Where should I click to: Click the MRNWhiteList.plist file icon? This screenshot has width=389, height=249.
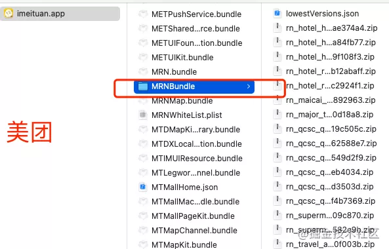click(142, 115)
